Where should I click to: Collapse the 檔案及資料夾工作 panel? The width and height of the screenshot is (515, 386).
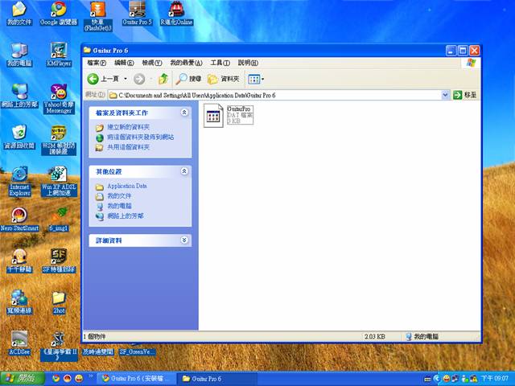[184, 113]
